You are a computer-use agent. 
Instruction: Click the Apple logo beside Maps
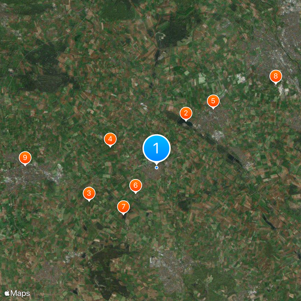[7, 293]
